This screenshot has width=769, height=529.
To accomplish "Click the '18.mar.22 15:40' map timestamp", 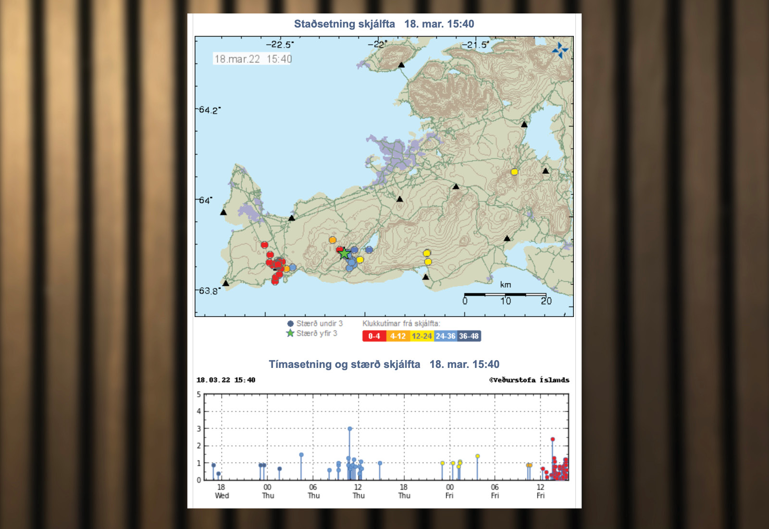I will click(253, 59).
